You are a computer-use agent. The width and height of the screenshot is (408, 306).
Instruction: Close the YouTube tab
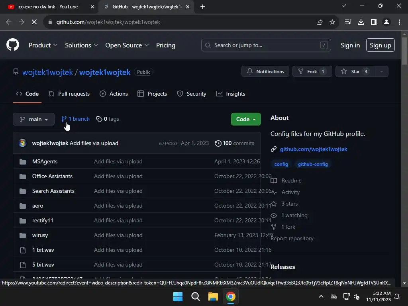92,7
